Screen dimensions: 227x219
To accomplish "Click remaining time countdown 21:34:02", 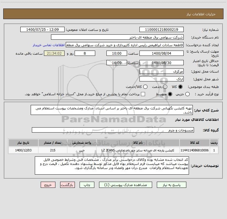I will (54, 53).
